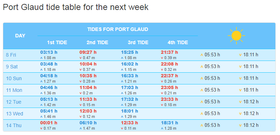Click the 09:27 h low tide time
280x135 pixels.
coord(88,52)
